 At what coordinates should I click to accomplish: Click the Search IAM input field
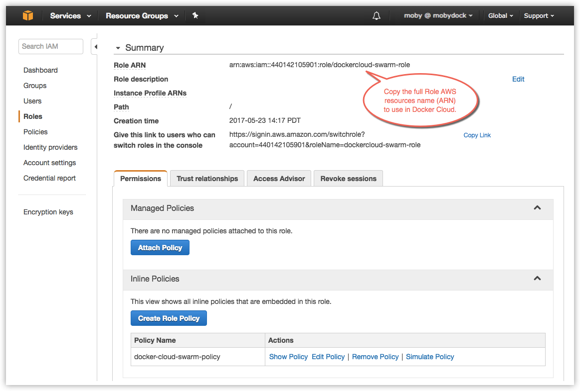tap(50, 46)
